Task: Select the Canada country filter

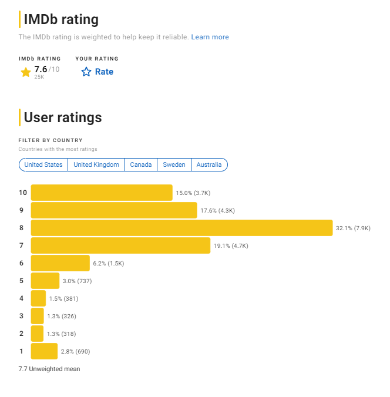Action: click(x=141, y=164)
